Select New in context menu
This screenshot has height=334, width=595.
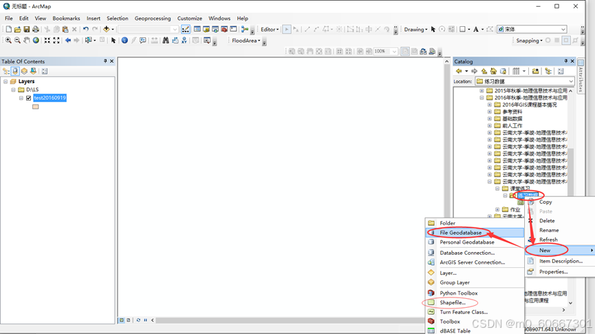click(560, 250)
